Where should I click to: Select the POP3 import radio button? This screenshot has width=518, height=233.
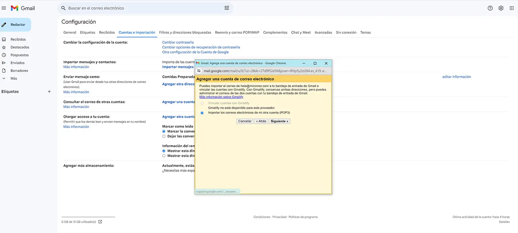click(x=202, y=113)
